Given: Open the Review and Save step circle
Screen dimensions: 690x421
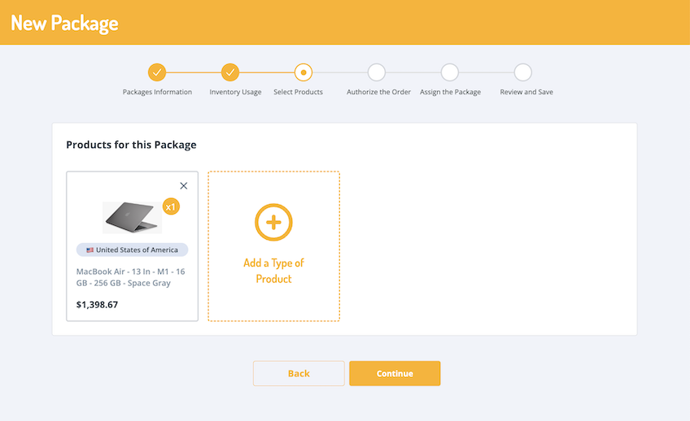Looking at the screenshot, I should click(523, 72).
